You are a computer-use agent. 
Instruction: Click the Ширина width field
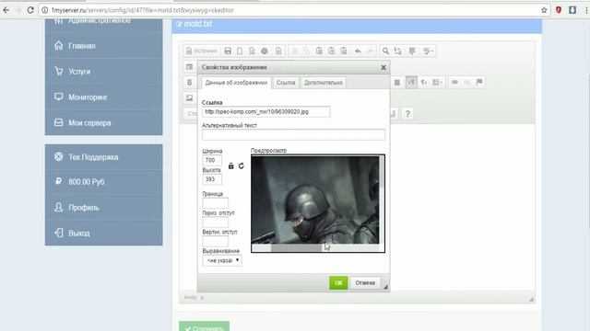click(212, 160)
